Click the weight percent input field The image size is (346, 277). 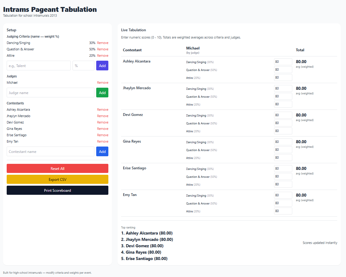[x=83, y=66]
